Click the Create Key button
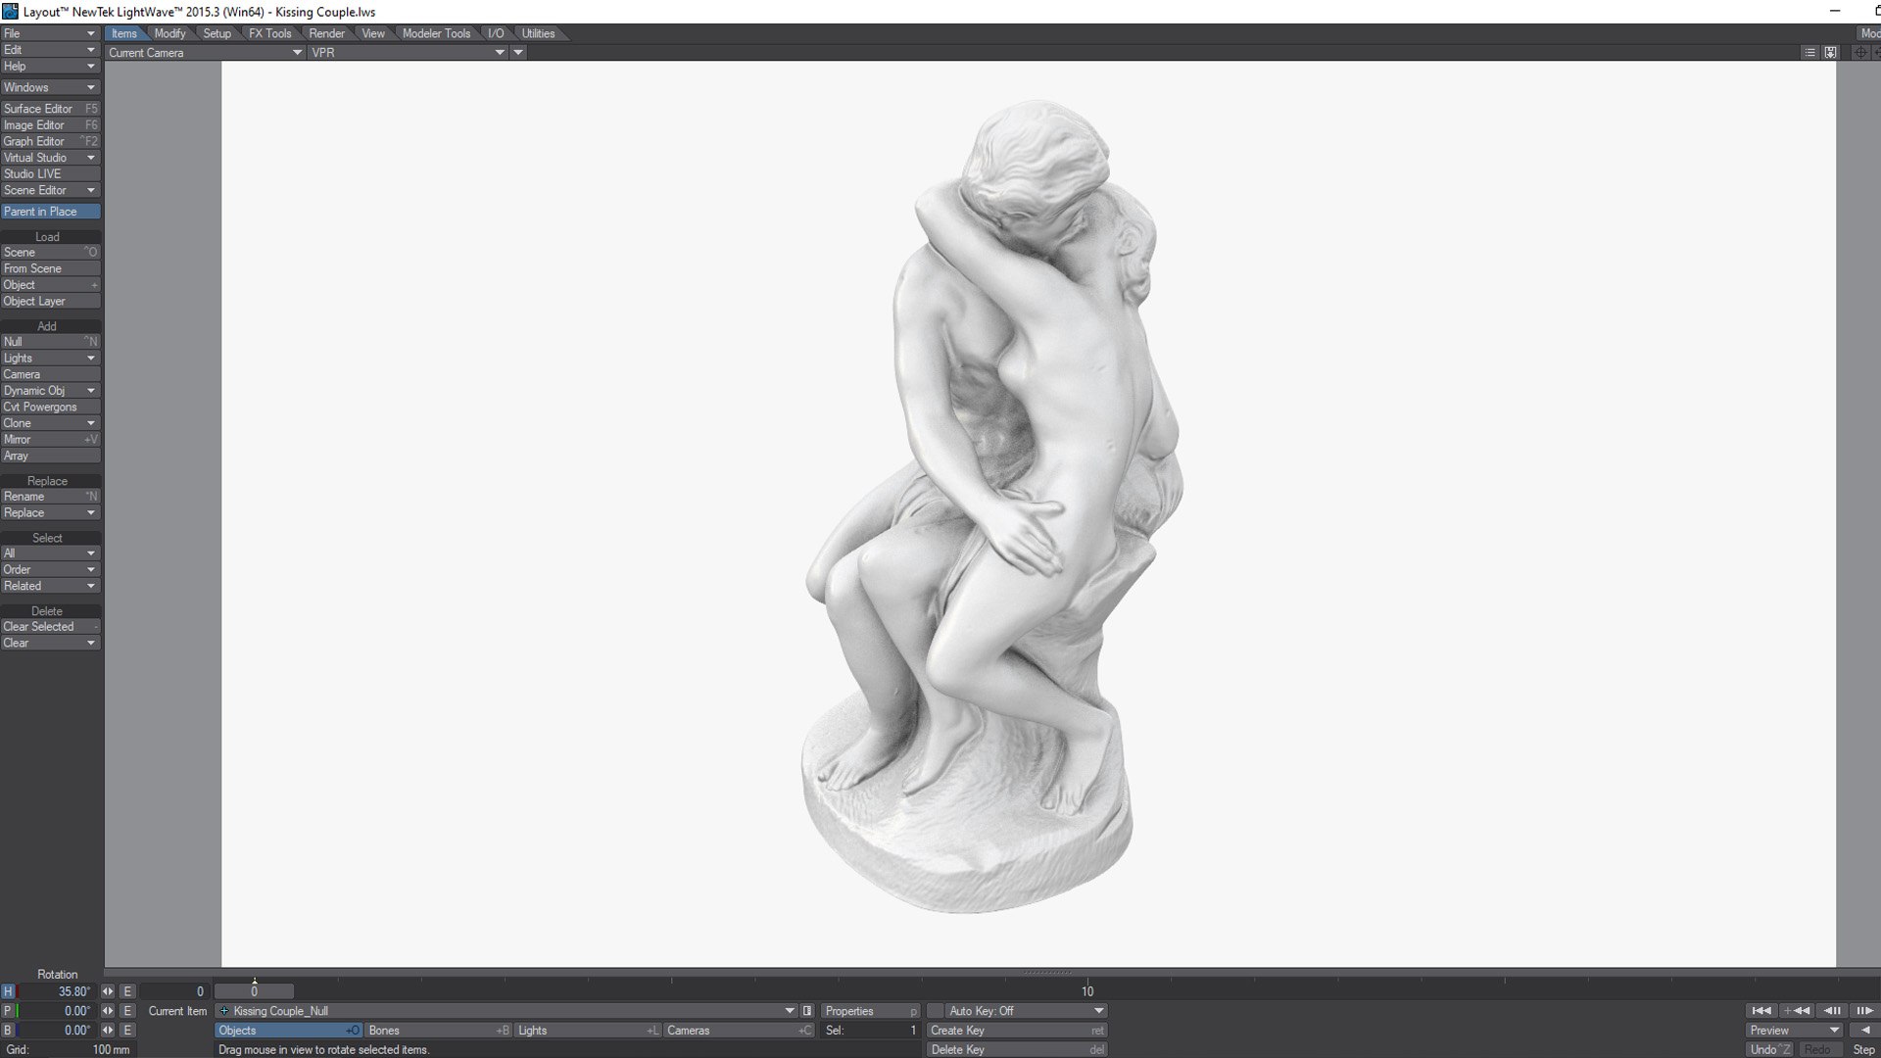This screenshot has width=1881, height=1058. (x=1017, y=1031)
